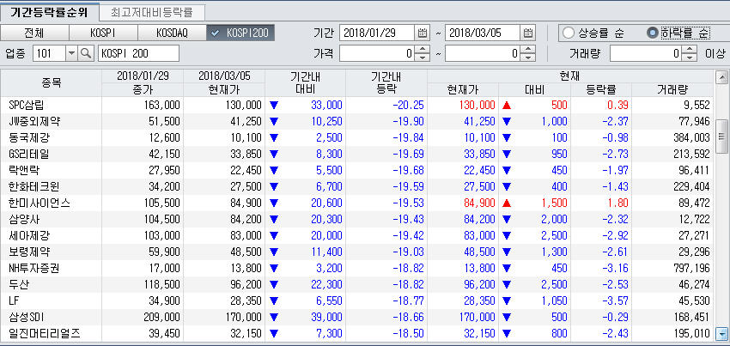Select the 한미사이언스 row
The height and width of the screenshot is (346, 730).
(356, 203)
